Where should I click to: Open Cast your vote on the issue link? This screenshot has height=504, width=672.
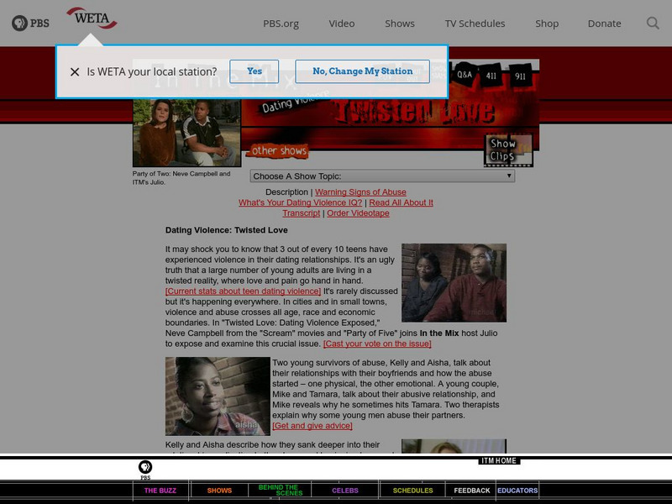(377, 344)
